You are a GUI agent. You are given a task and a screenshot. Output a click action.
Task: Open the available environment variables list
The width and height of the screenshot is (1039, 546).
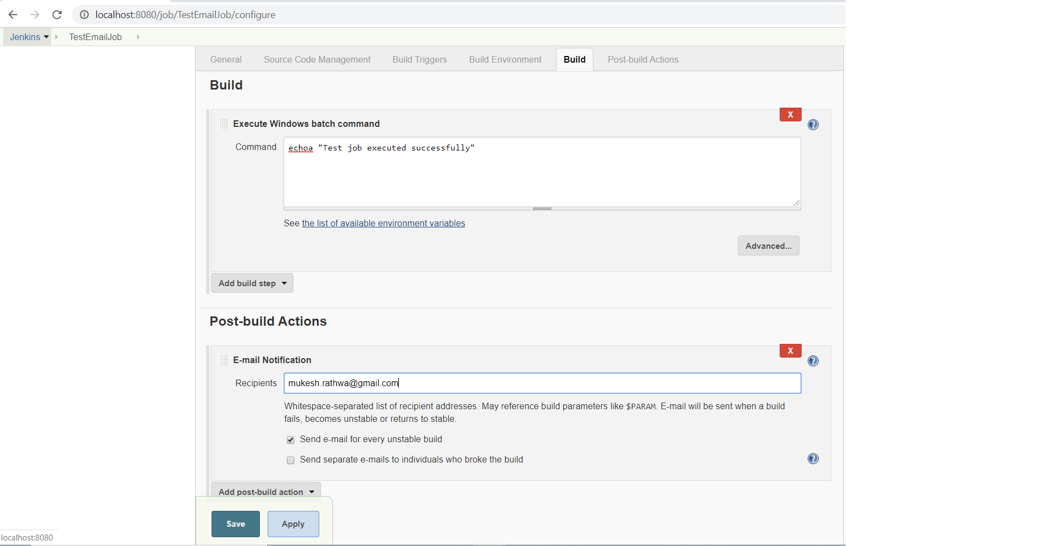(383, 223)
